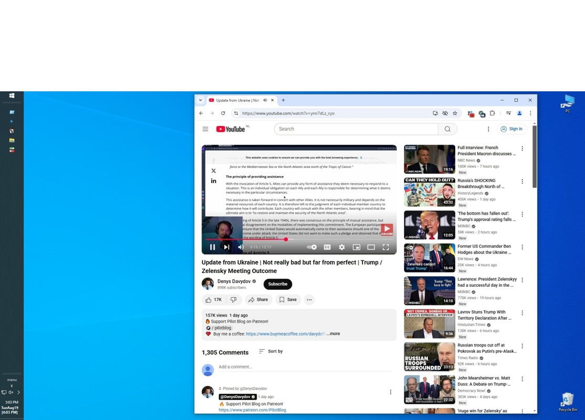Open the Windows Start menu
585x420 pixels.
pos(12,96)
